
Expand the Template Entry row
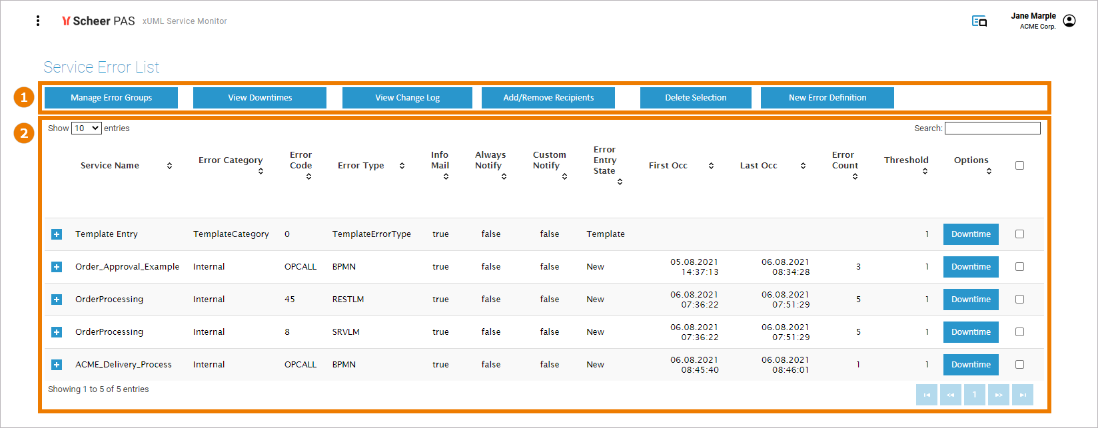click(57, 234)
